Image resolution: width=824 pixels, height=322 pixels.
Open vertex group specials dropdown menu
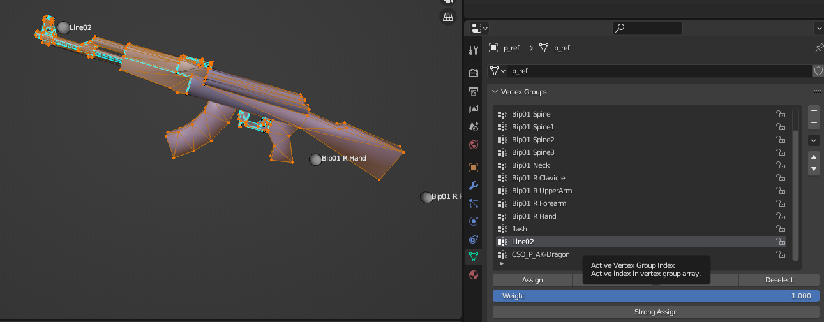point(814,140)
